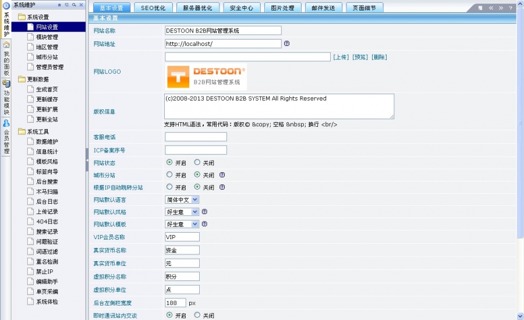Click the double-right arrow icon at top right

click(501, 8)
